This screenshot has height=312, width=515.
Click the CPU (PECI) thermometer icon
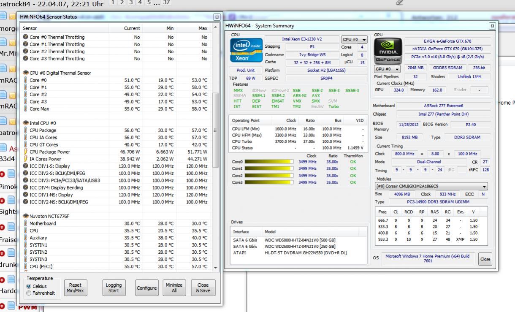coord(25,266)
